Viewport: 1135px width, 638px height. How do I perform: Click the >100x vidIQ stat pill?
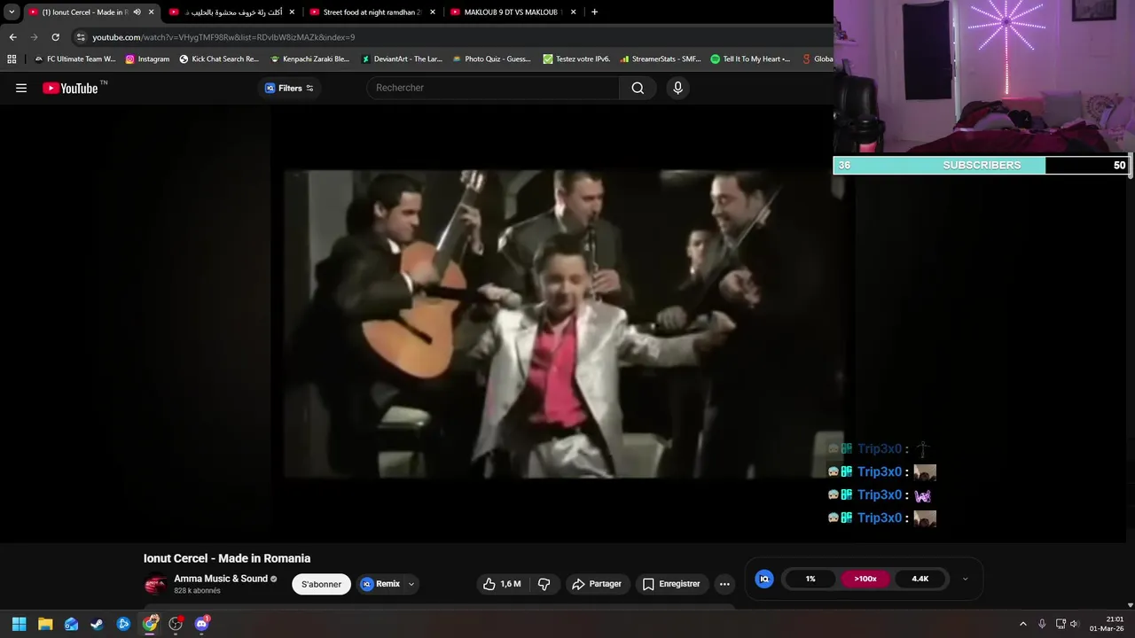coord(865,579)
